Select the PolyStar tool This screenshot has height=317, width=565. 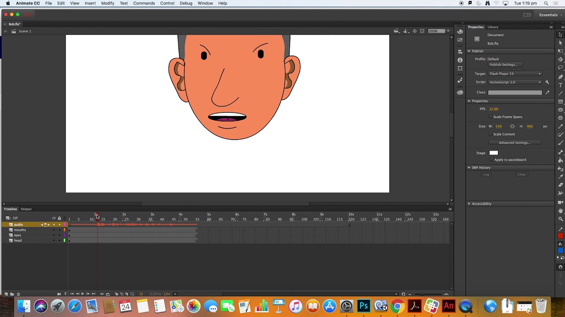561,118
